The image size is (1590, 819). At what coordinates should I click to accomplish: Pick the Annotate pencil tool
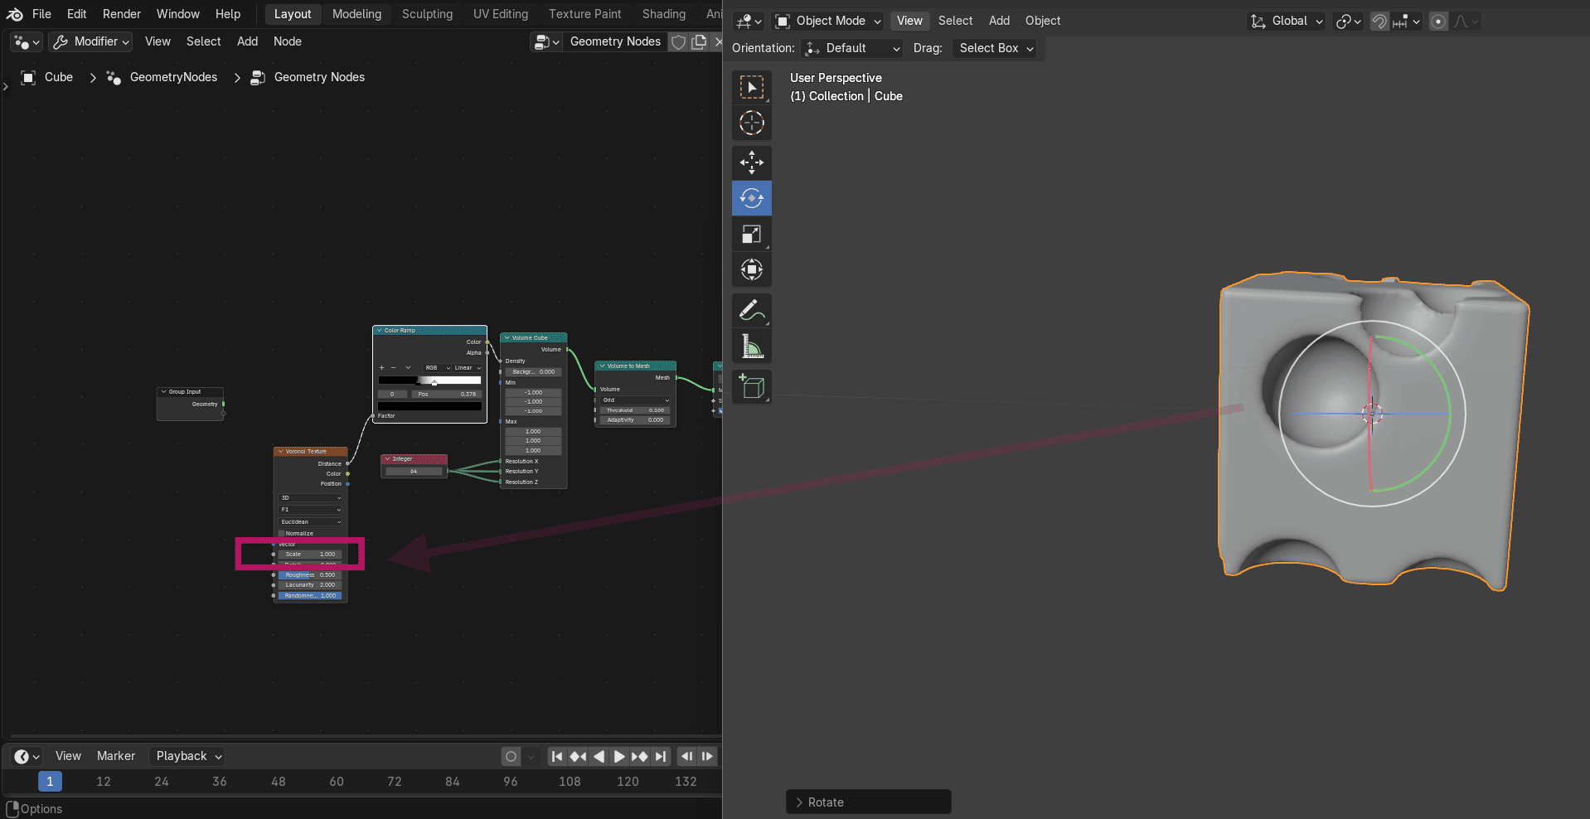point(751,311)
